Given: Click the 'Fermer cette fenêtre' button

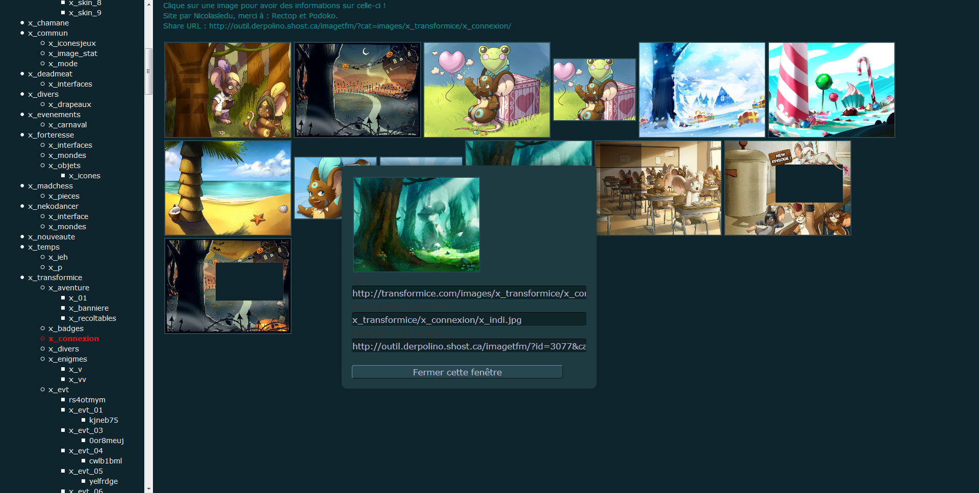Looking at the screenshot, I should click(457, 372).
